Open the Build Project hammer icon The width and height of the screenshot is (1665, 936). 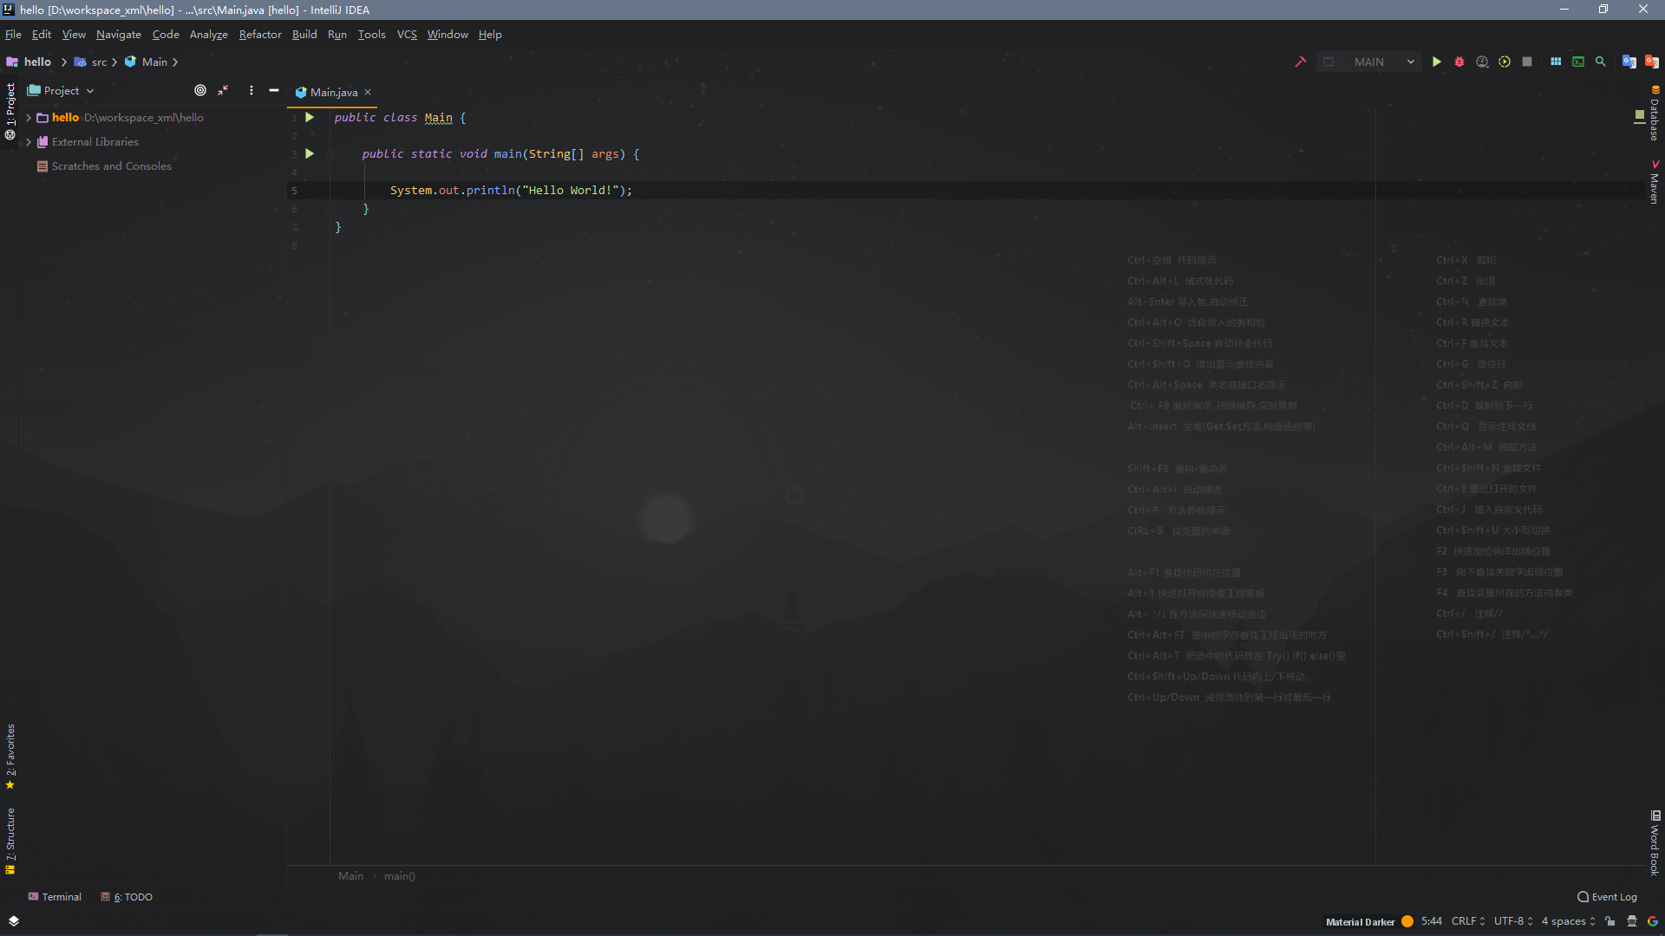pos(1300,62)
